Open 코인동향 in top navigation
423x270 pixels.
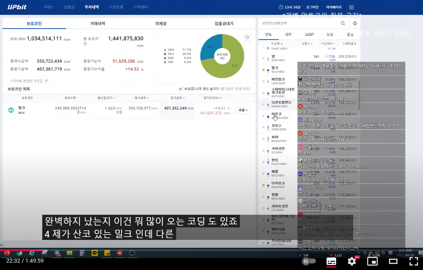(x=116, y=7)
